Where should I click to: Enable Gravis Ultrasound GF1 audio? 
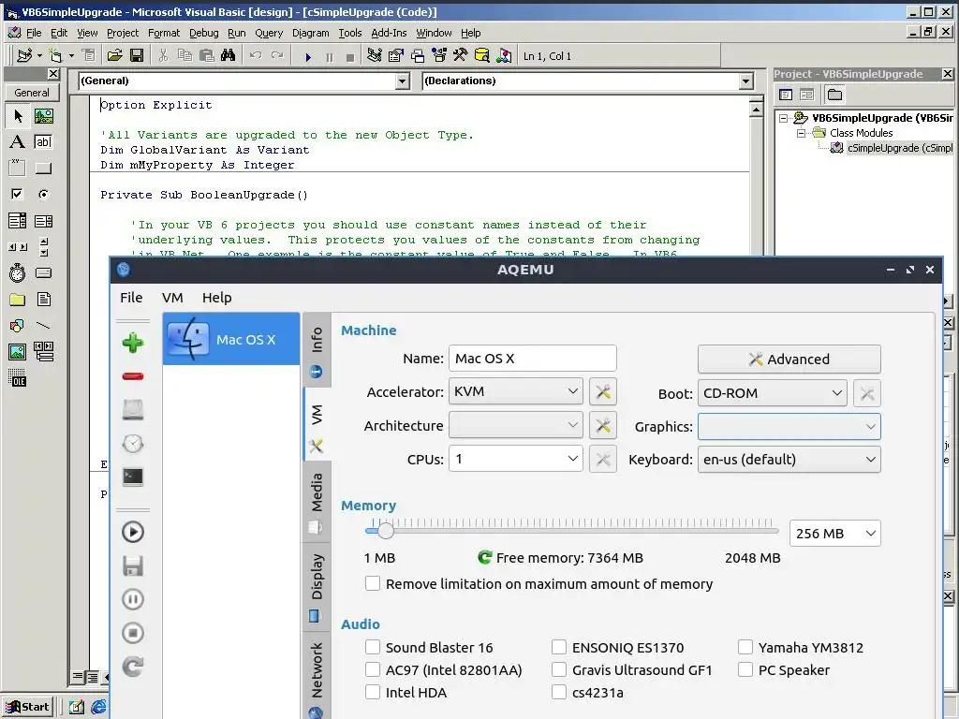(x=559, y=669)
